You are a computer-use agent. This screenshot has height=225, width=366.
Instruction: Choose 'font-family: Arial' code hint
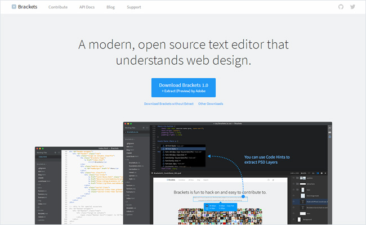(x=184, y=161)
